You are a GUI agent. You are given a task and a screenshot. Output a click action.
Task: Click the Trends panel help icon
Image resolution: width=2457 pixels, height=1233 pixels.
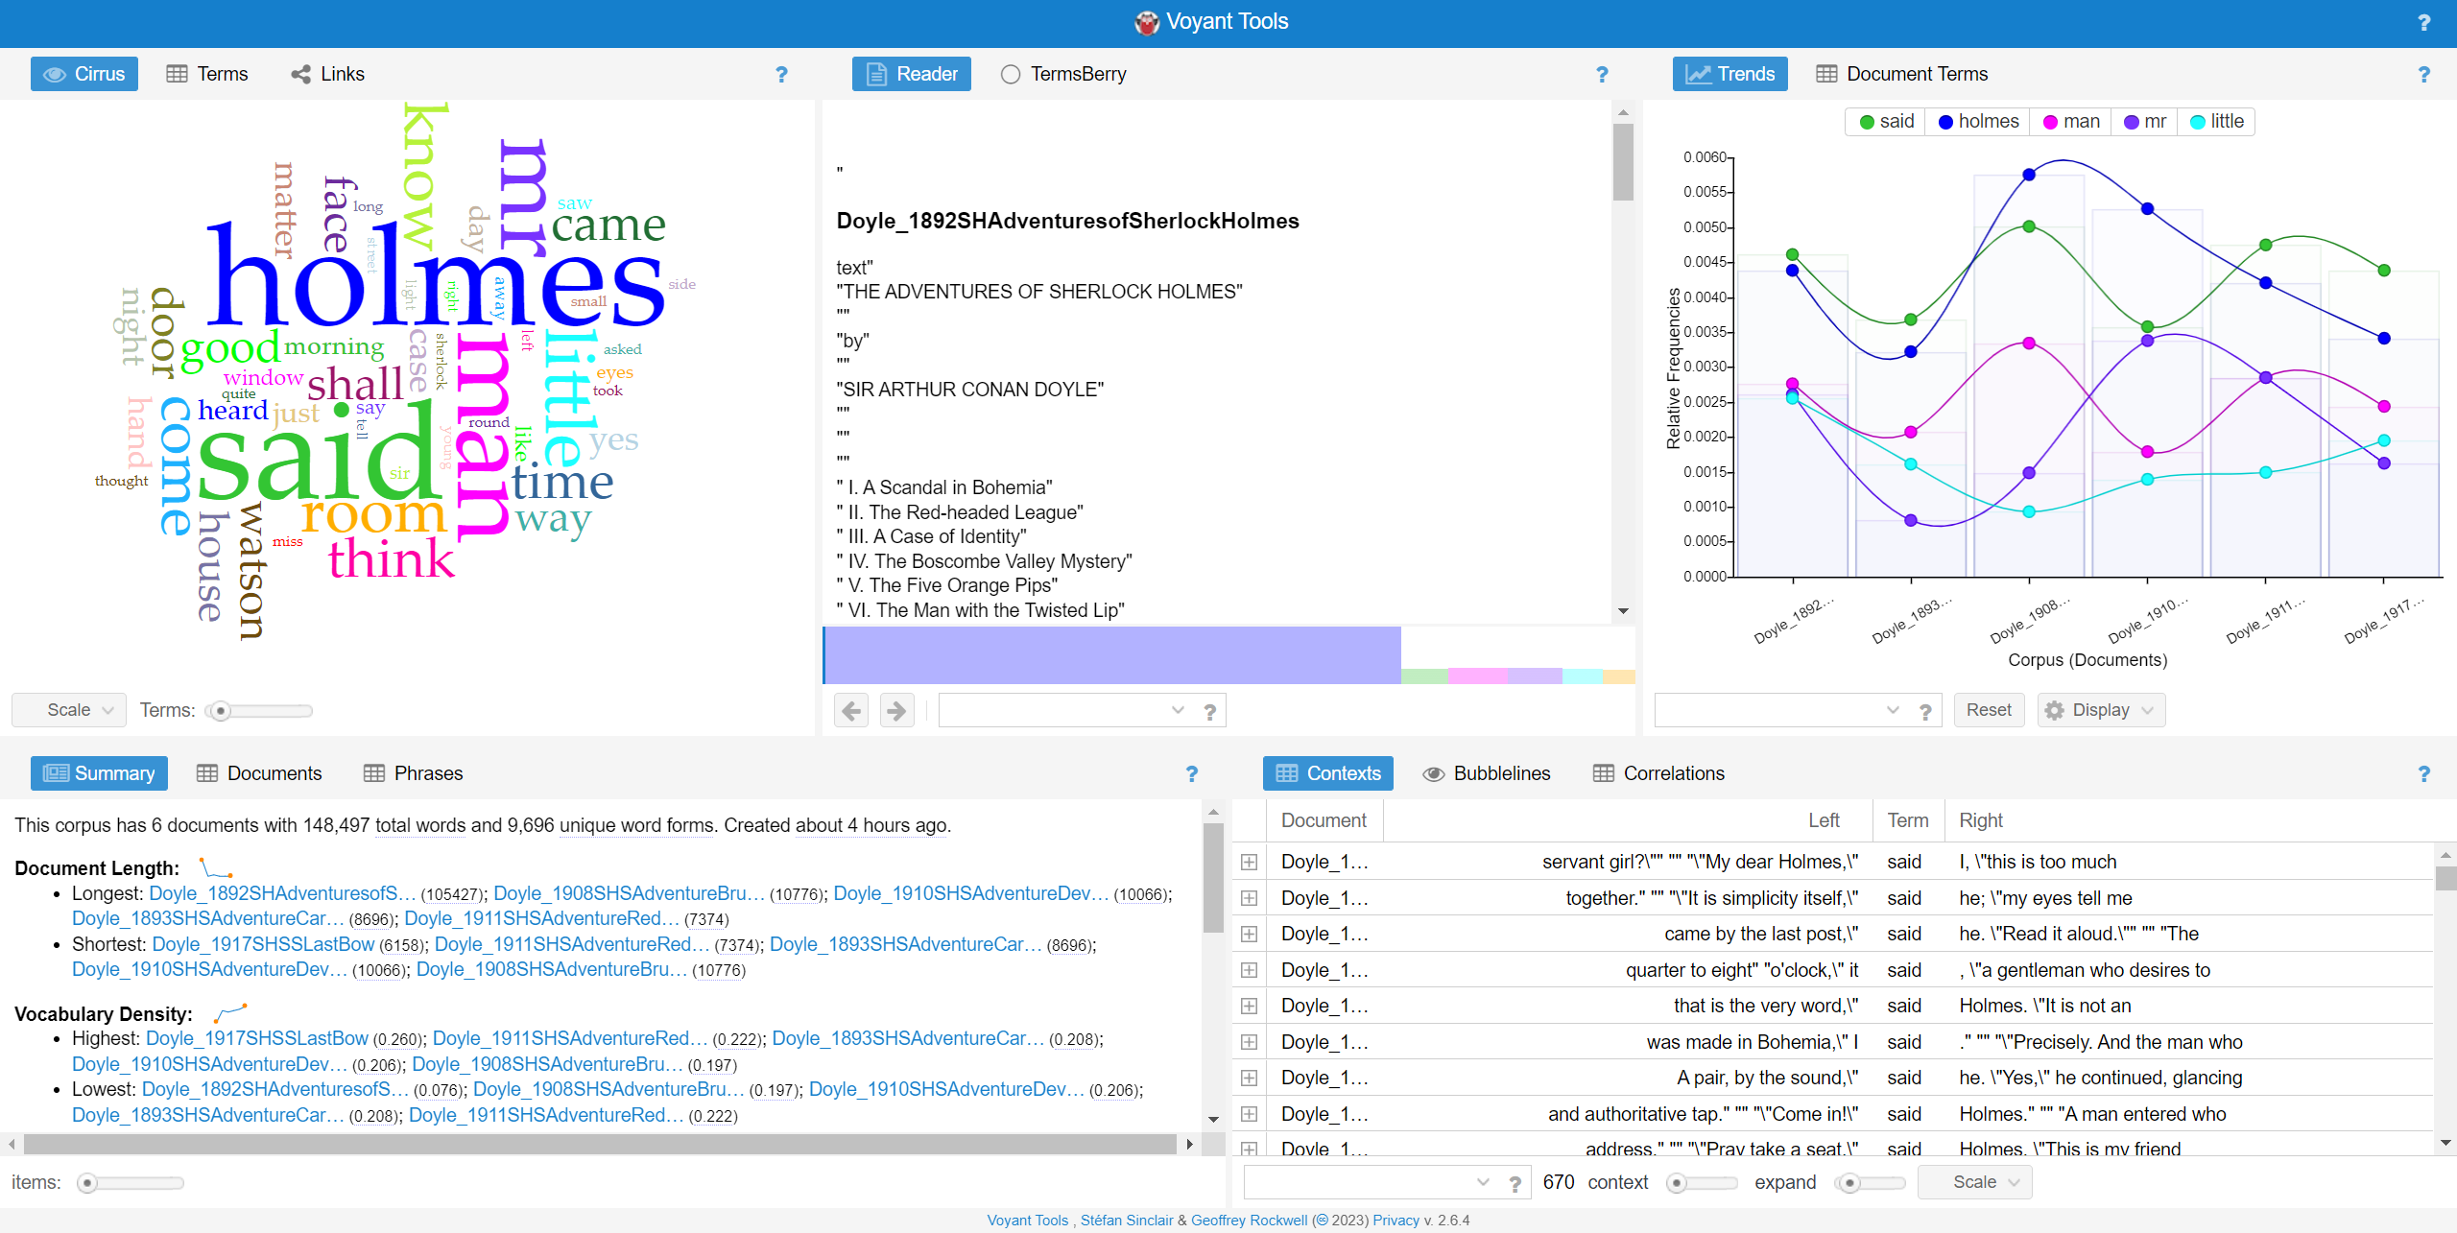point(2424,75)
